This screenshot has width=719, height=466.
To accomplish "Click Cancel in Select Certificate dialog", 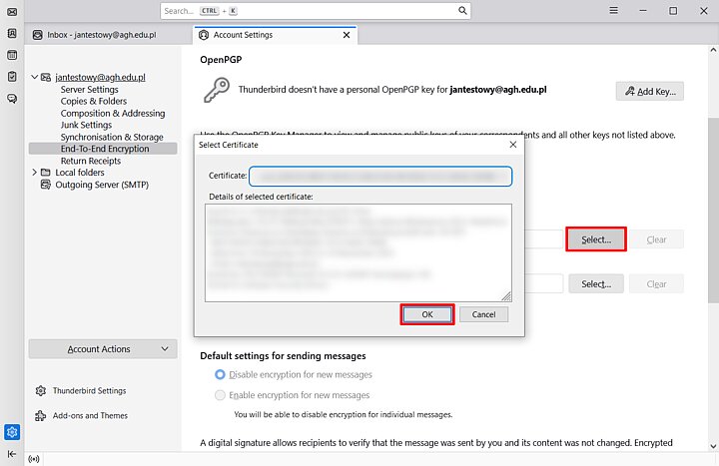I will (483, 314).
